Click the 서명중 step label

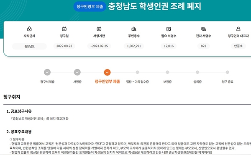pyautogui.click(x=77, y=82)
